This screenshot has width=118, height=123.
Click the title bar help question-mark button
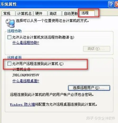111,4
